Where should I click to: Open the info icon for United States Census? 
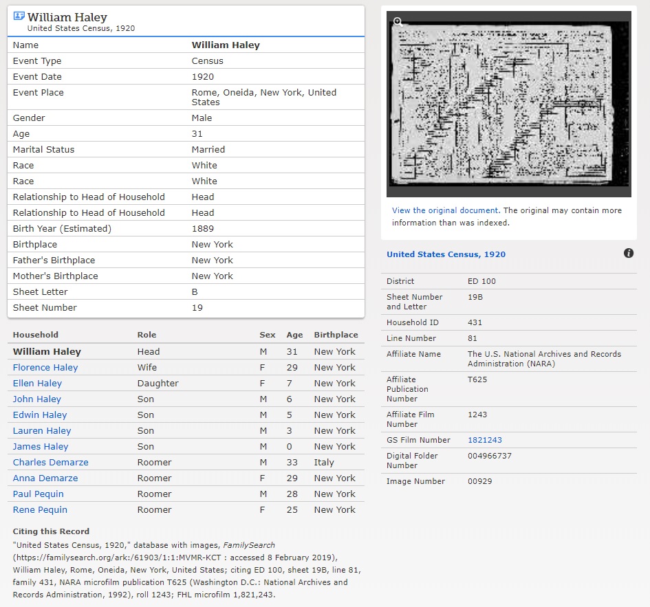(629, 253)
